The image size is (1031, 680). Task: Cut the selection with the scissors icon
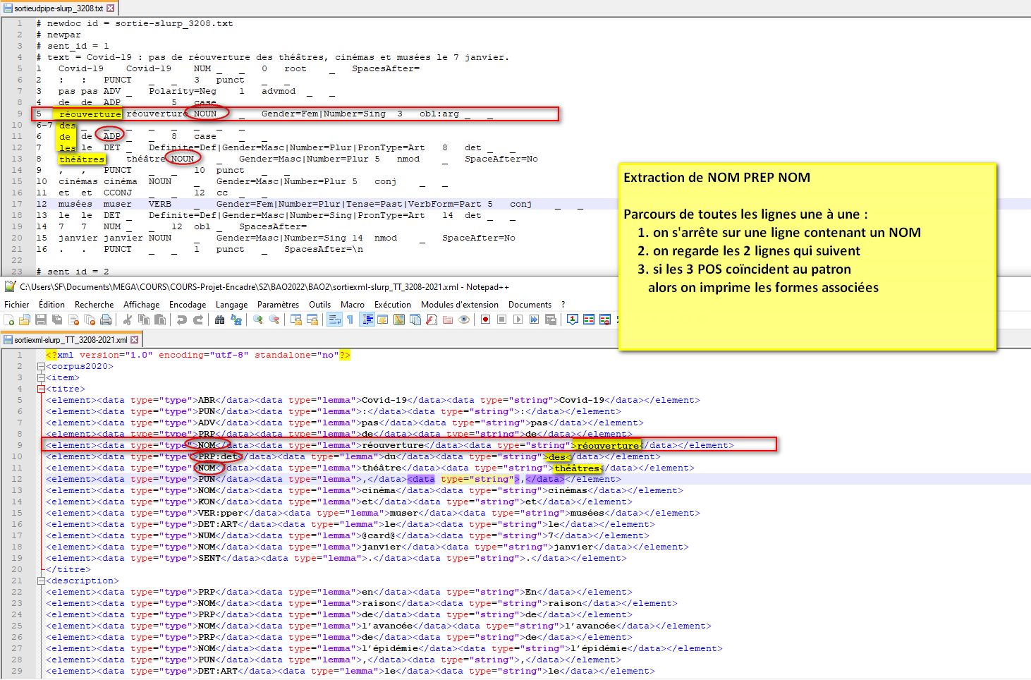[x=126, y=320]
